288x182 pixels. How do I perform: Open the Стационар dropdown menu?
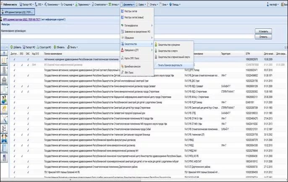click(67, 5)
